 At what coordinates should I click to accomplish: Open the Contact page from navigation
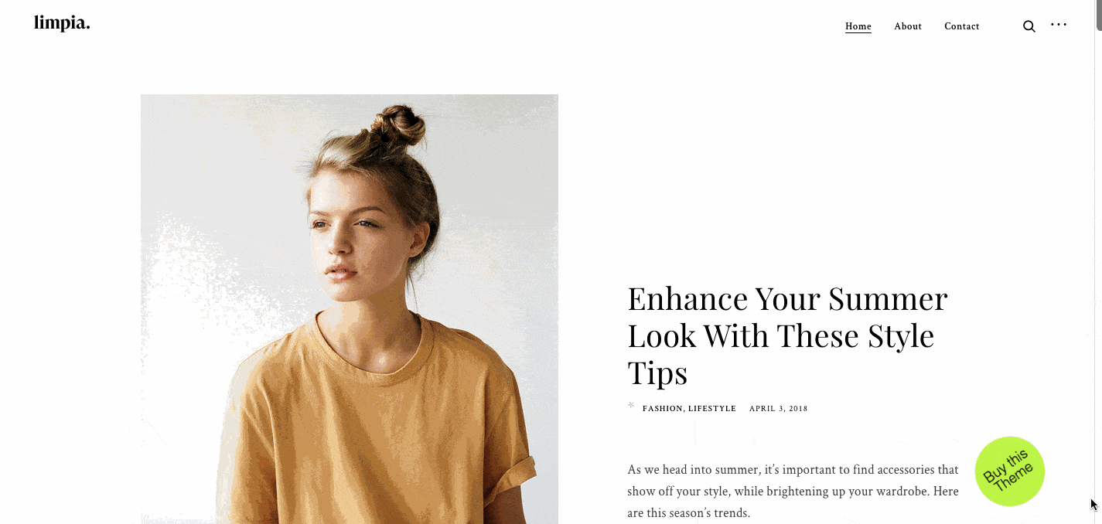coord(962,26)
